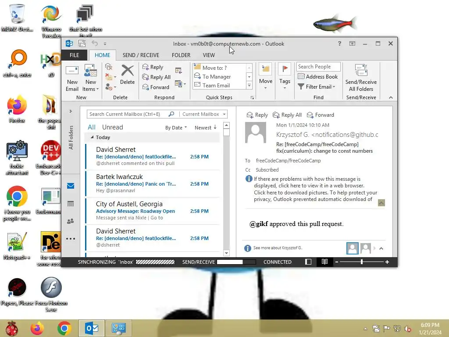The width and height of the screenshot is (449, 337).
Task: Open City of Austell, Georgia email
Action: point(153,211)
